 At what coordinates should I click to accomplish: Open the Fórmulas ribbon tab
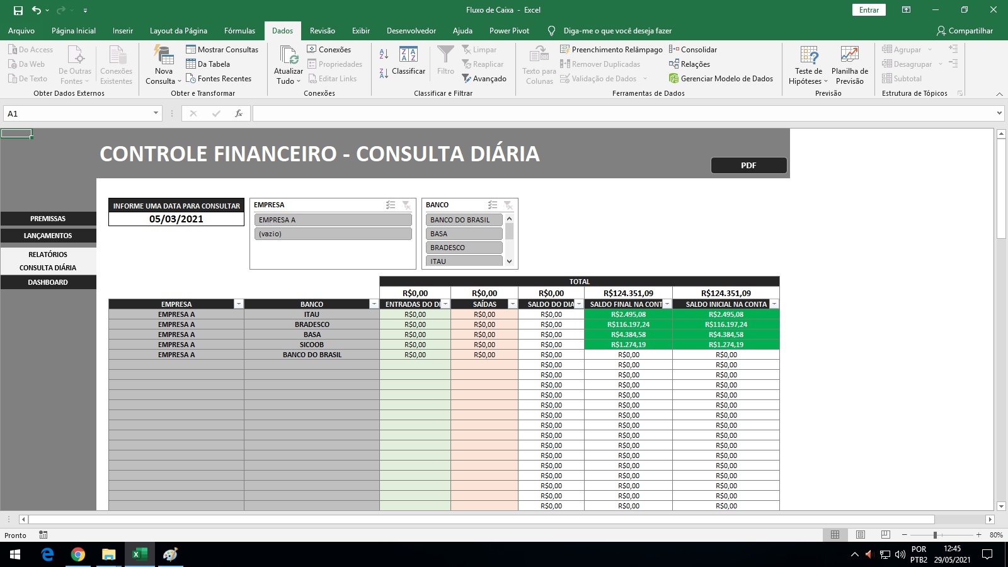click(239, 31)
